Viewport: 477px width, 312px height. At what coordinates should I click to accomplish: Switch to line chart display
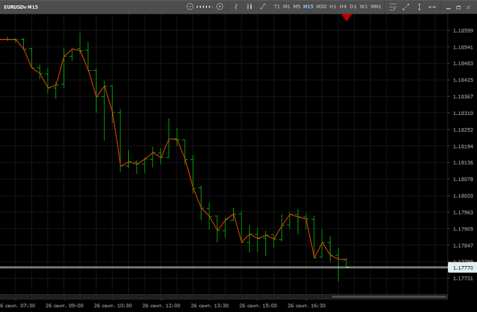point(263,7)
